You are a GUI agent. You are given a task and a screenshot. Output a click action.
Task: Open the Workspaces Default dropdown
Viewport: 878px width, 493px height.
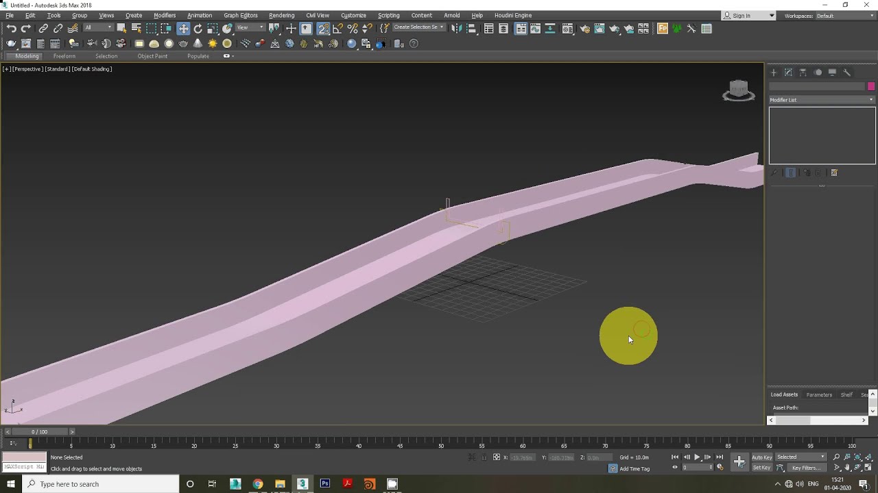(845, 16)
